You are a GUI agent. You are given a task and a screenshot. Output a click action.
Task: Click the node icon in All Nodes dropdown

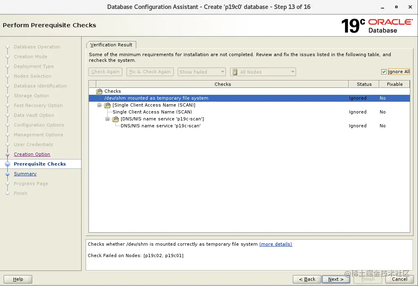click(235, 72)
